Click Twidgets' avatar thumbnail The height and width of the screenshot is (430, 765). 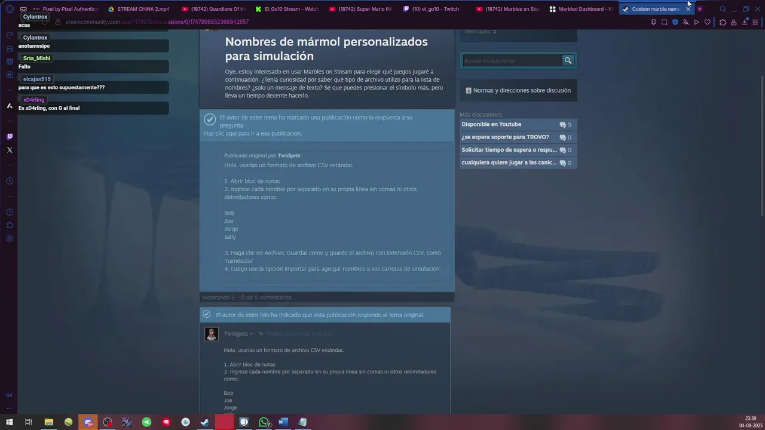coord(211,334)
